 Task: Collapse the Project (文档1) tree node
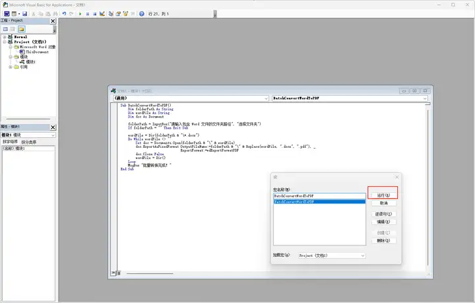(x=5, y=42)
